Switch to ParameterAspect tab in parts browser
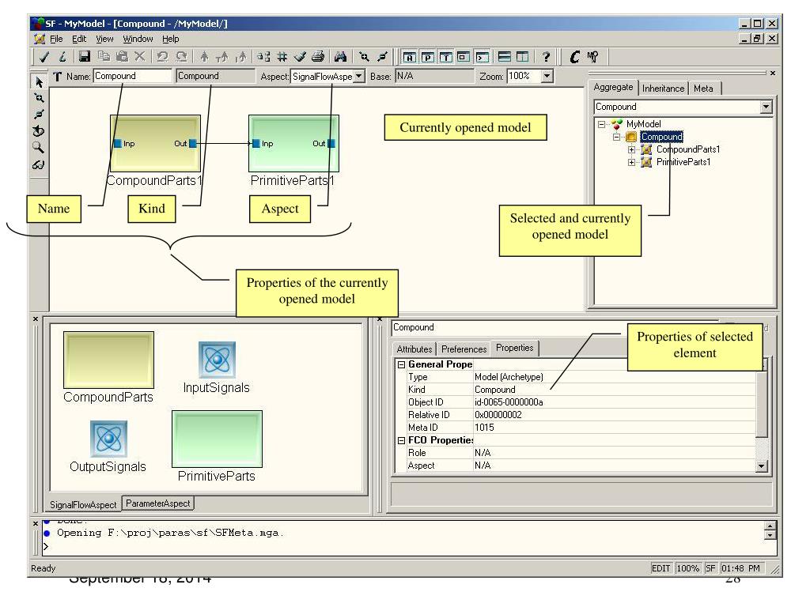Image resolution: width=810 pixels, height=607 pixels. (x=158, y=503)
